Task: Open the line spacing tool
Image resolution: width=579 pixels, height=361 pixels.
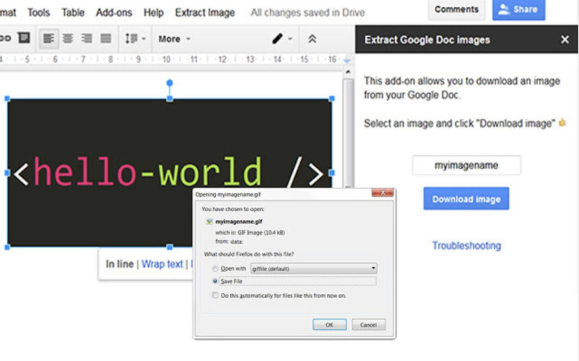Action: 131,38
